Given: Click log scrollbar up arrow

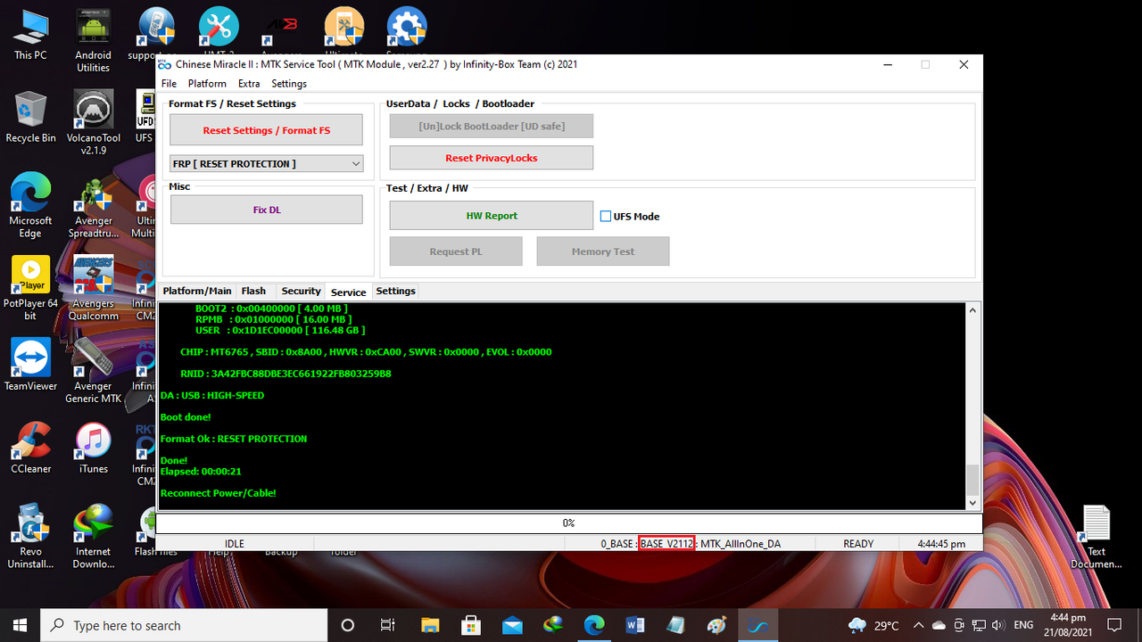Looking at the screenshot, I should pyautogui.click(x=972, y=310).
